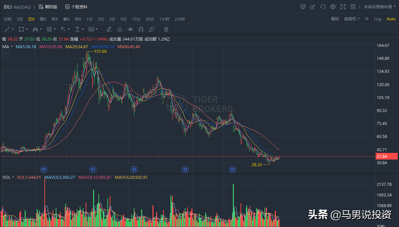Image resolution: width=399 pixels, height=227 pixels.
Task: Toggle the 筹码 chip distribution panel
Action: [x=335, y=19]
